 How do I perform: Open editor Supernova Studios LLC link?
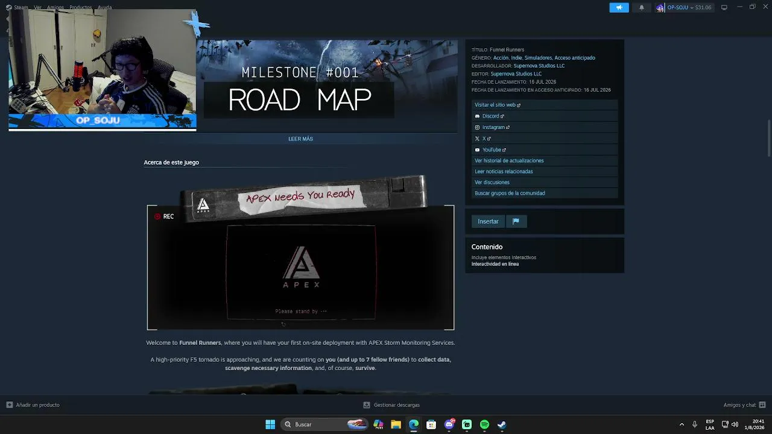click(x=516, y=74)
